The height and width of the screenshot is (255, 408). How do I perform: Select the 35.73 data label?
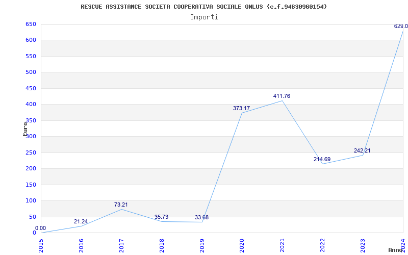click(161, 217)
